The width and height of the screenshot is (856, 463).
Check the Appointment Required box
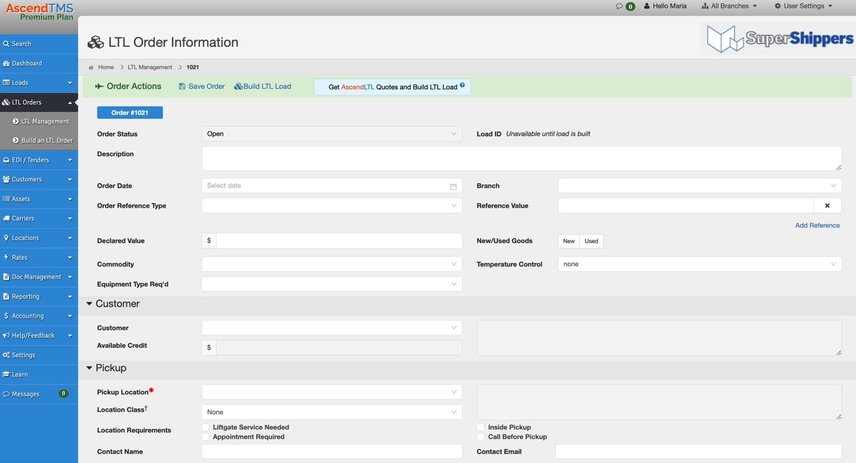tap(205, 436)
